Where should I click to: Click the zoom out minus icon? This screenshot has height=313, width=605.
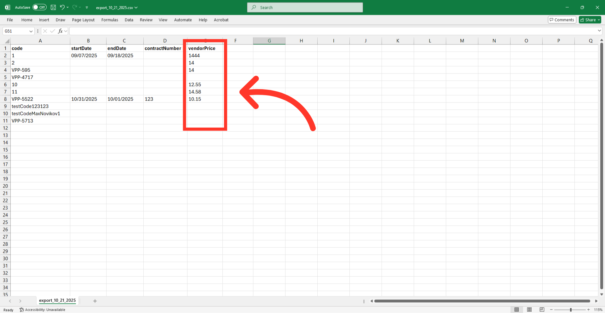point(551,310)
